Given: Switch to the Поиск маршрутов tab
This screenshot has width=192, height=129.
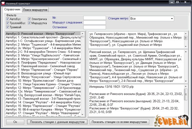Looking at the screenshot, I should pyautogui.click(x=35, y=10).
